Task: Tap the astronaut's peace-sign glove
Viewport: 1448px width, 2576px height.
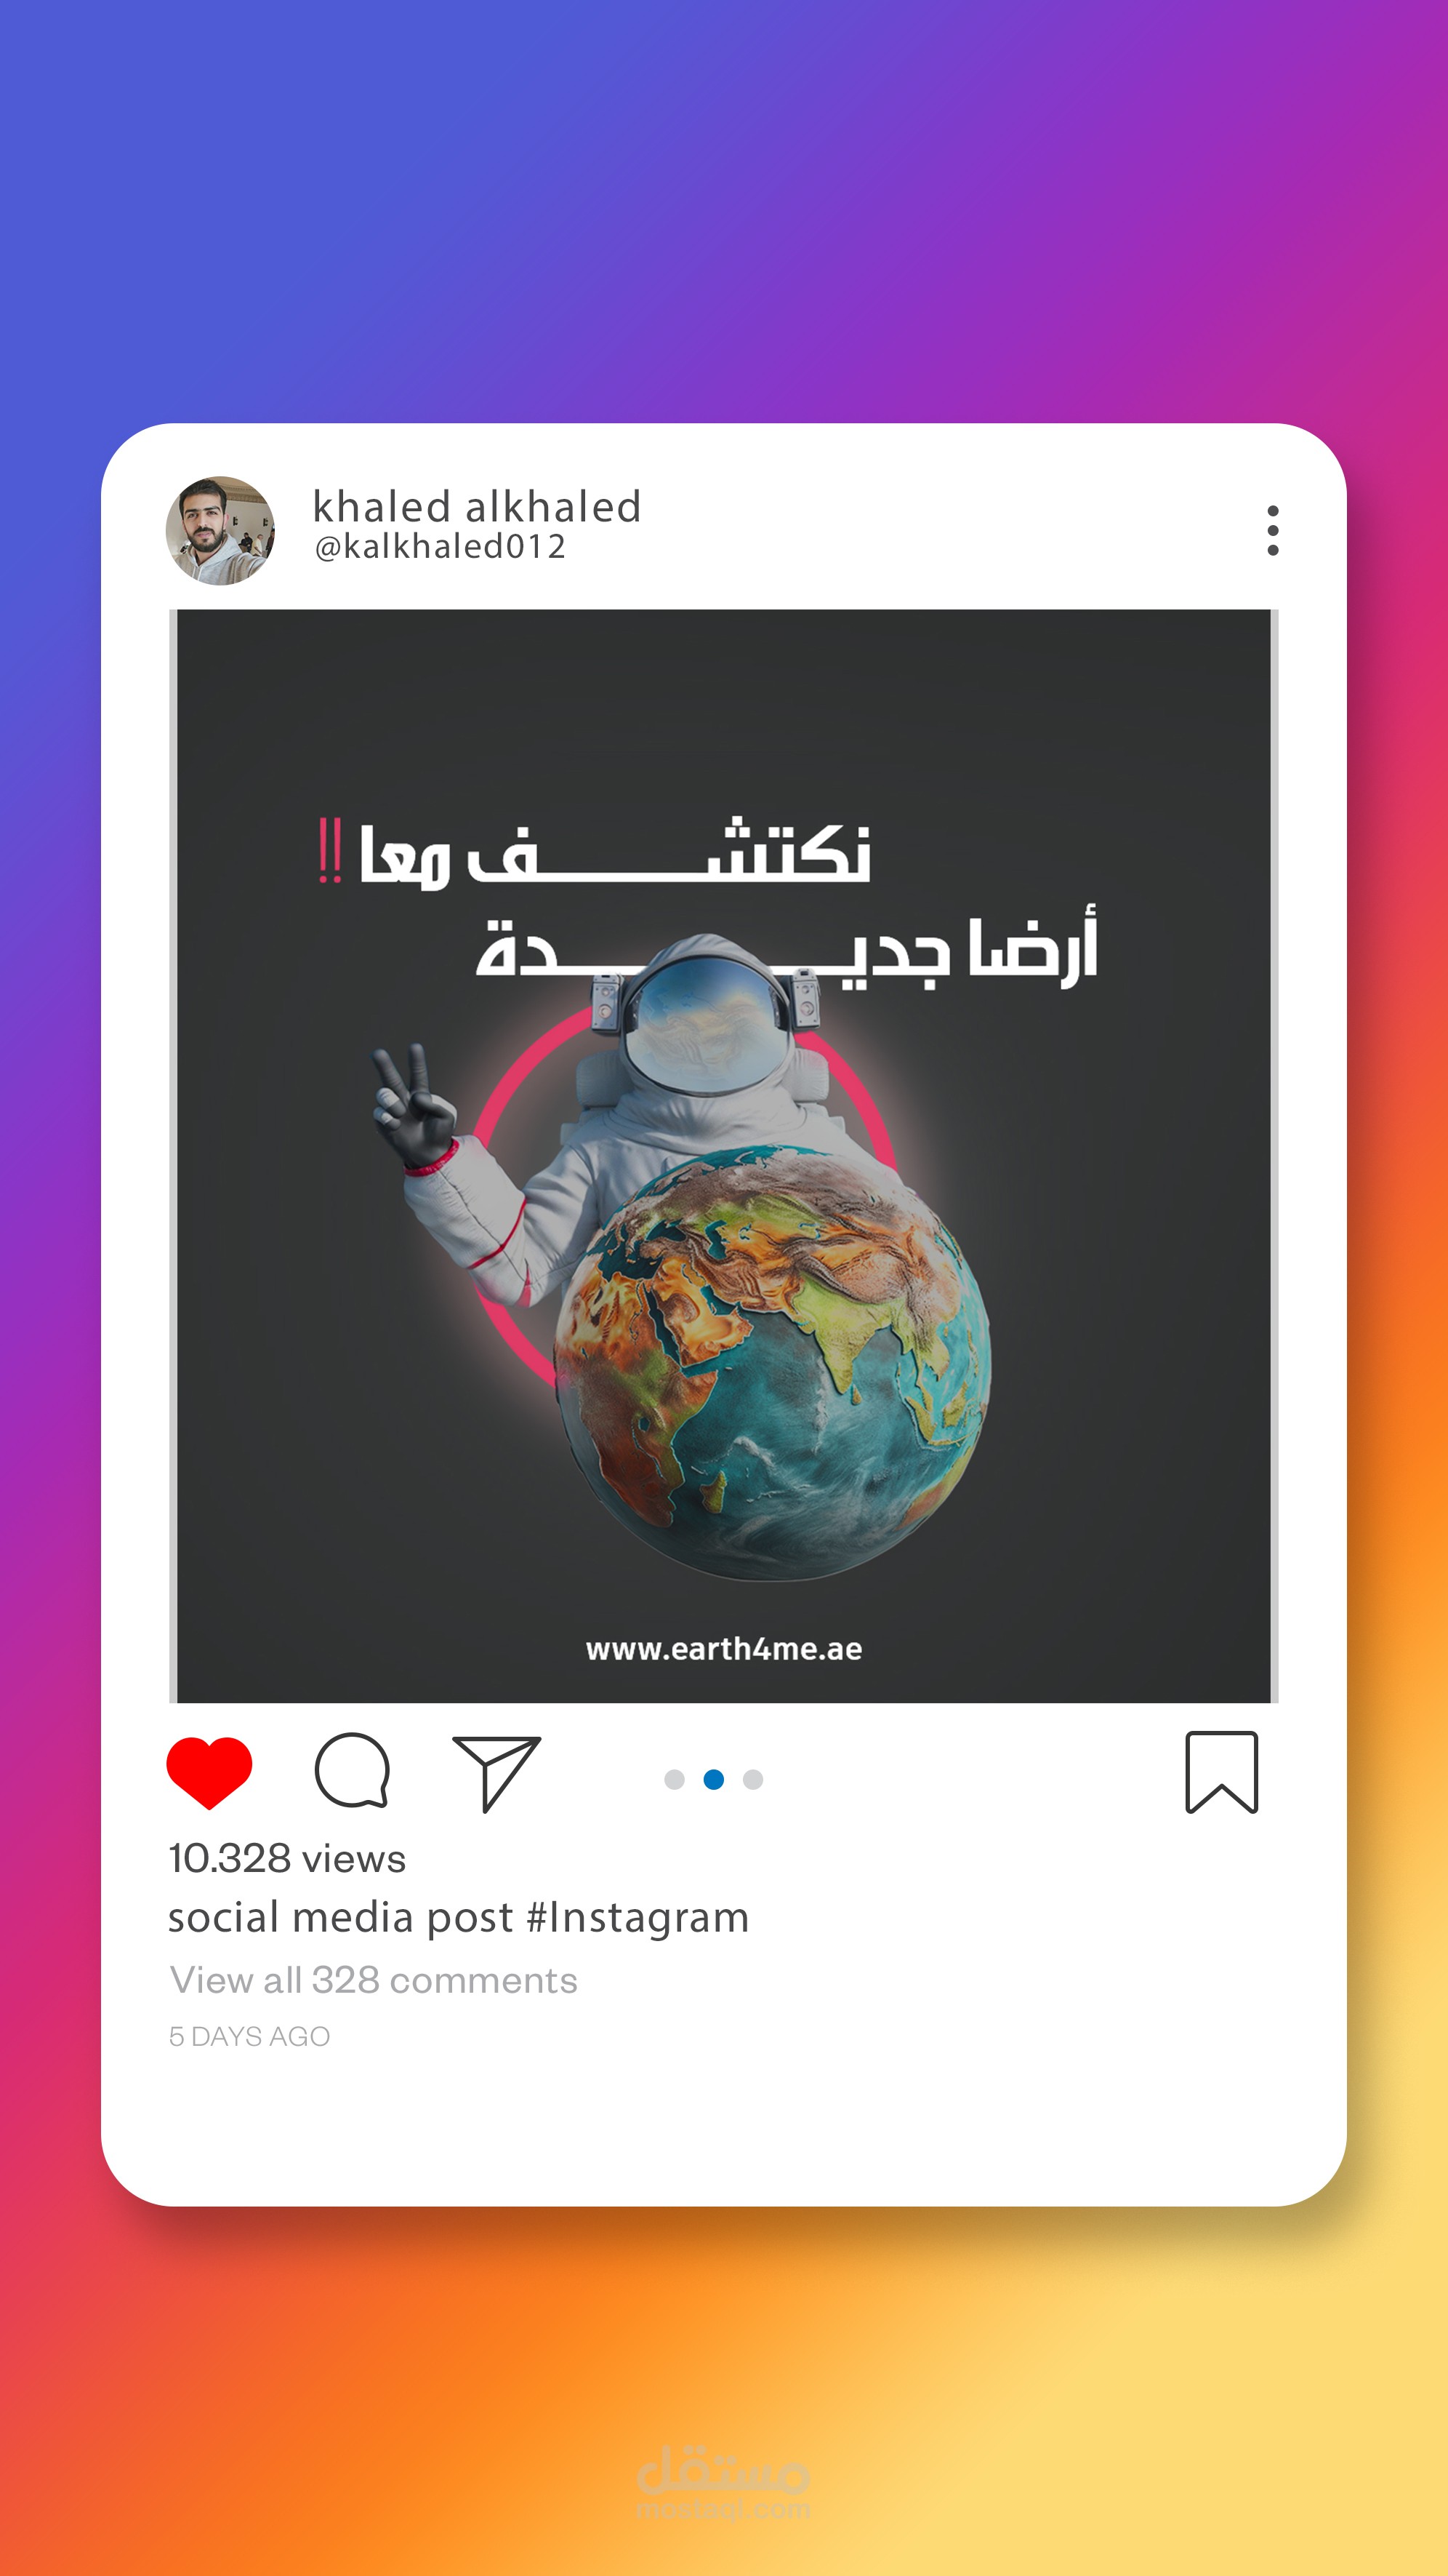Action: coord(411,1105)
